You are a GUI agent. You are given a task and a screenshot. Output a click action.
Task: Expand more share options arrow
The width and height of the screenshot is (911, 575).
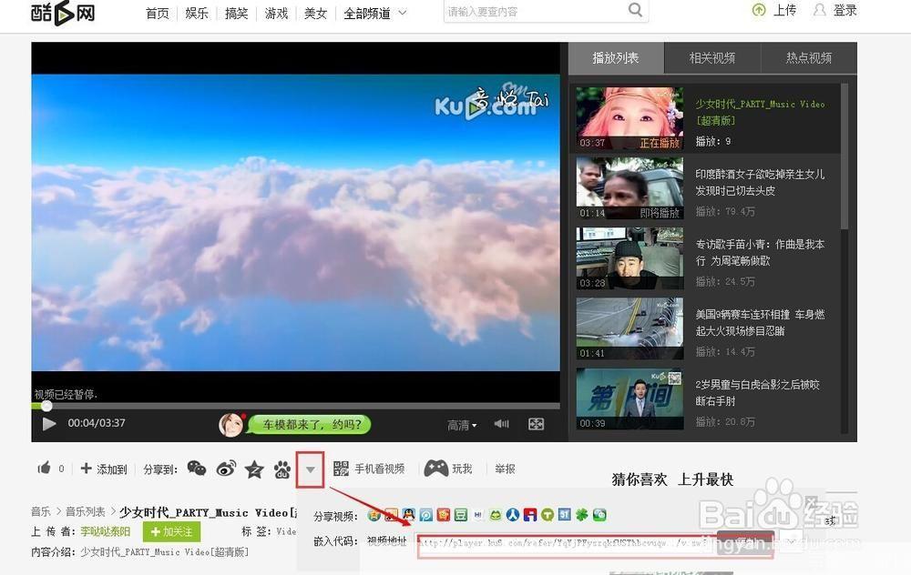[311, 469]
